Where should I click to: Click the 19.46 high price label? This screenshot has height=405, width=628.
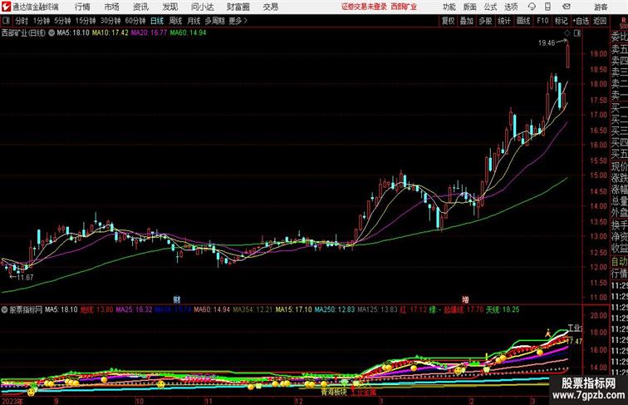[547, 43]
